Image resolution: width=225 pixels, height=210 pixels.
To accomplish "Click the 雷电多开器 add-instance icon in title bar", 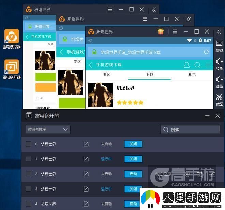I will click(x=29, y=116).
